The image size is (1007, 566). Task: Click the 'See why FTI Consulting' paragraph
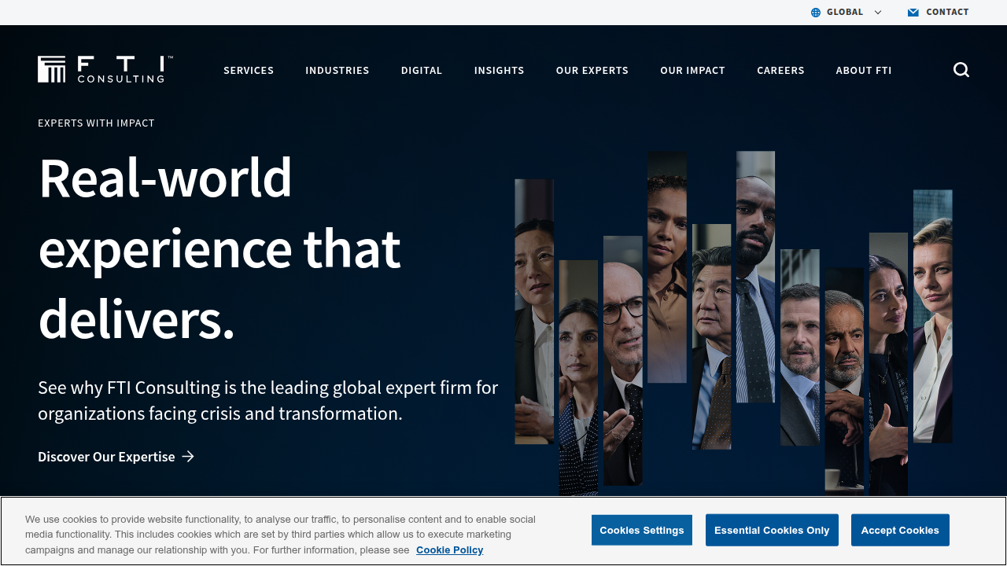[268, 400]
